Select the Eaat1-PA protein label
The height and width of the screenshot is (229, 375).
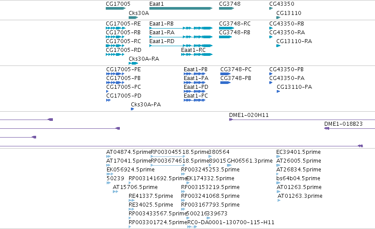(x=196, y=78)
